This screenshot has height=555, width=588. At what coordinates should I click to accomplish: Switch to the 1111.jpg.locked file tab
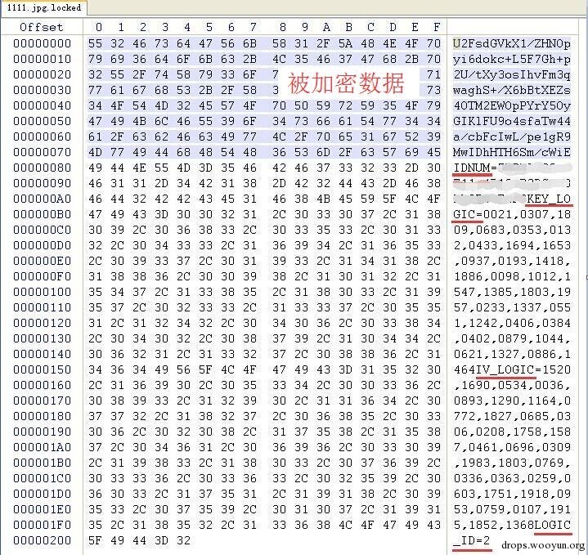click(44, 8)
